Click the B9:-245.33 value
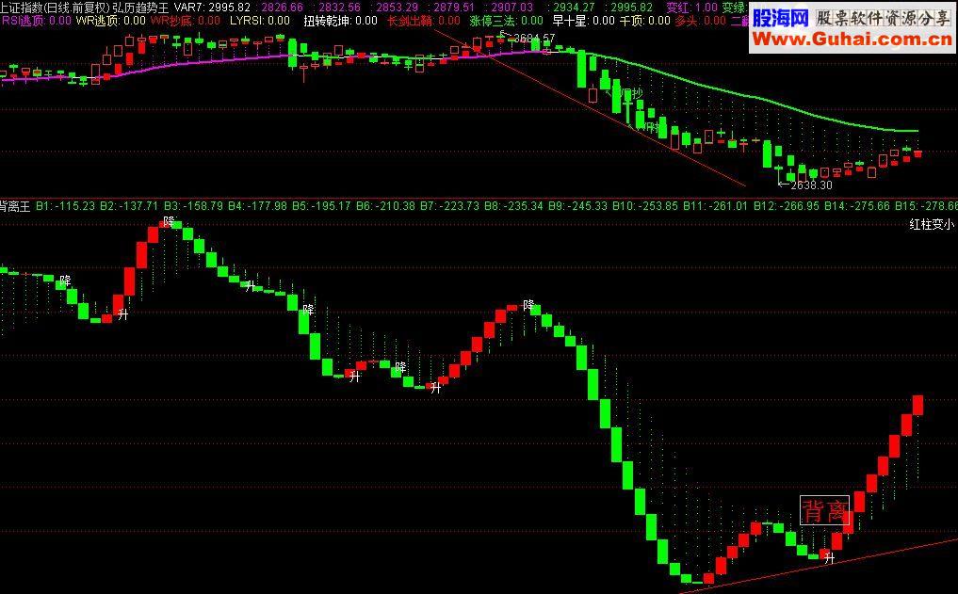This screenshot has width=958, height=594. pos(578,206)
